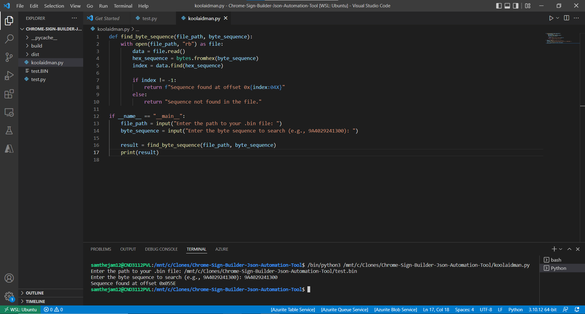
Task: Create a new terminal with plus icon
Action: (554, 249)
